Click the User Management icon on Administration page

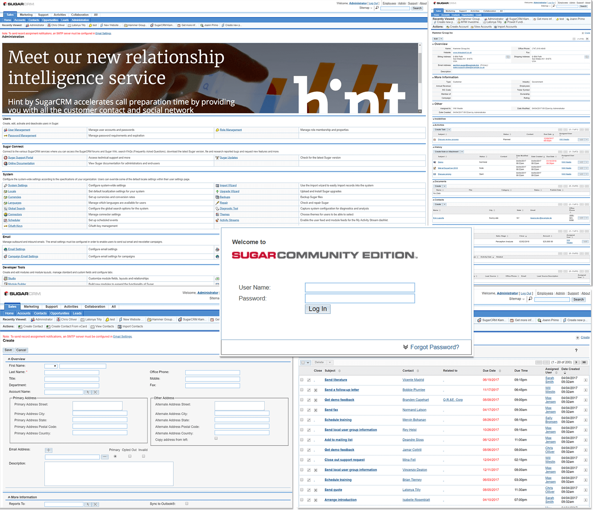[6, 130]
